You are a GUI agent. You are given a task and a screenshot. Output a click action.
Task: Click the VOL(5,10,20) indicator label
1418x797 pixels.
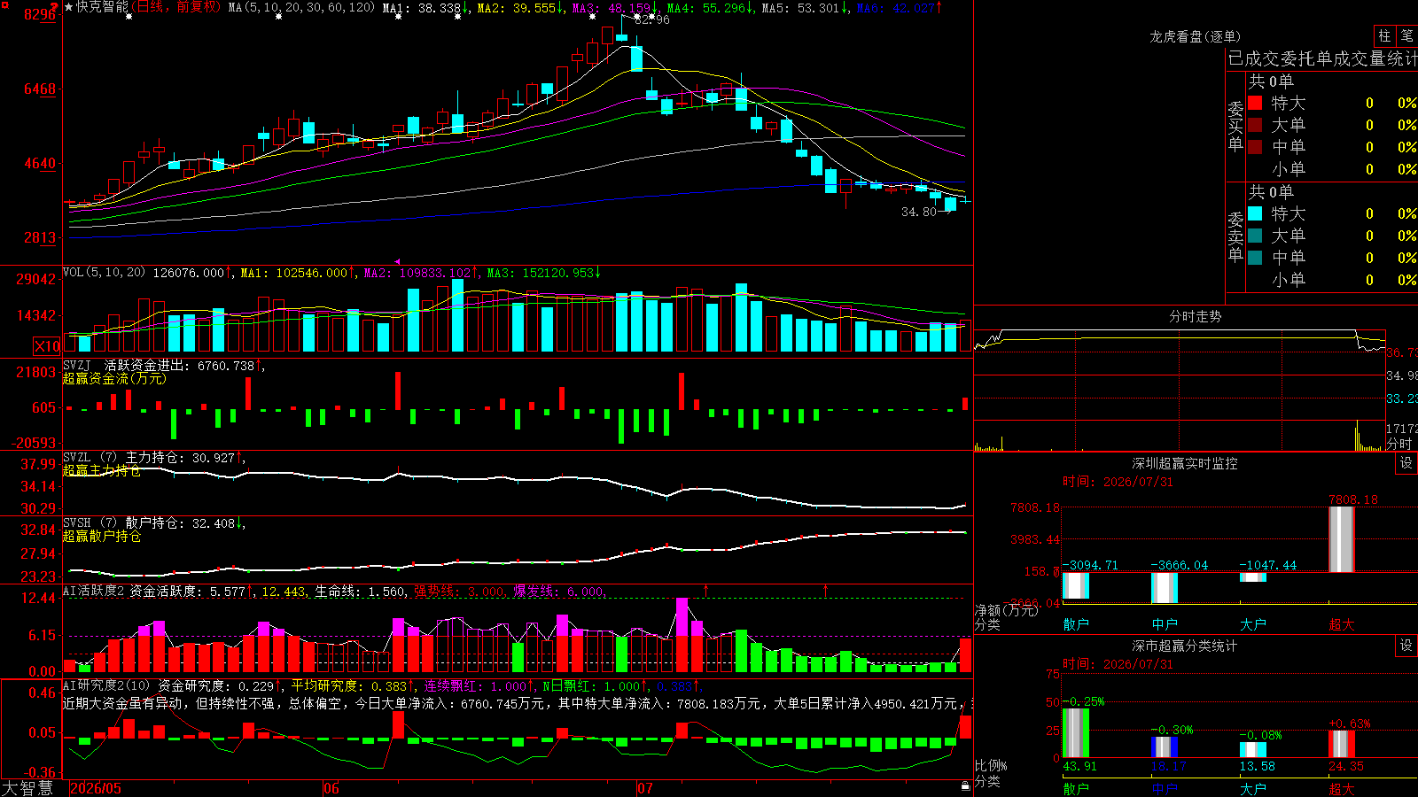tap(104, 273)
